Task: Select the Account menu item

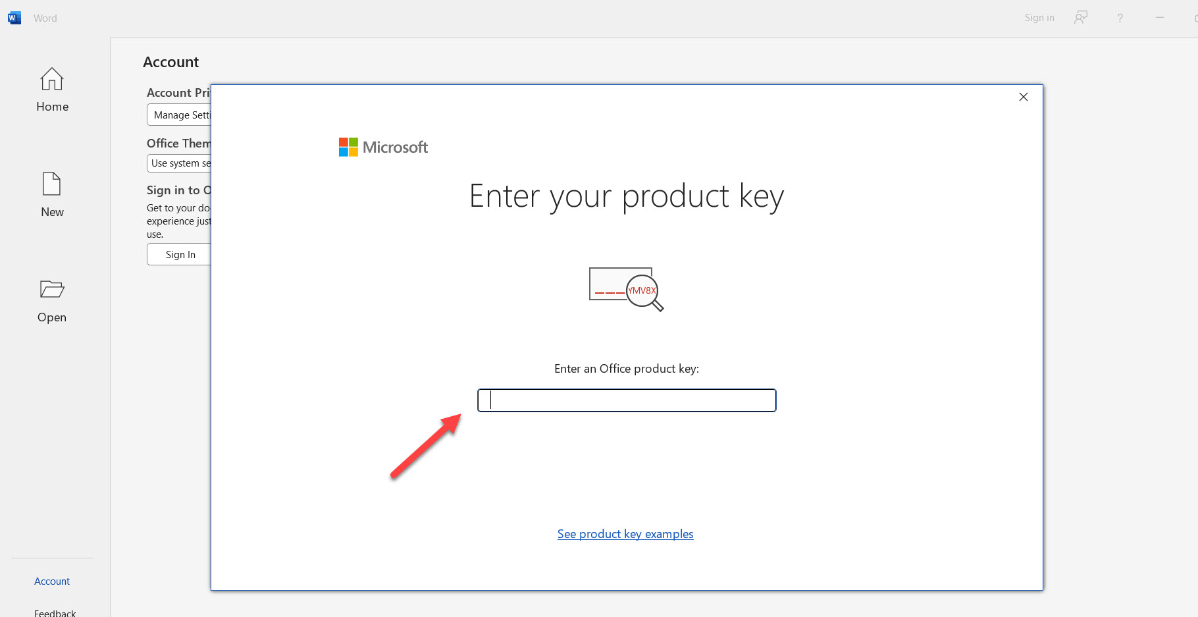Action: pyautogui.click(x=52, y=581)
